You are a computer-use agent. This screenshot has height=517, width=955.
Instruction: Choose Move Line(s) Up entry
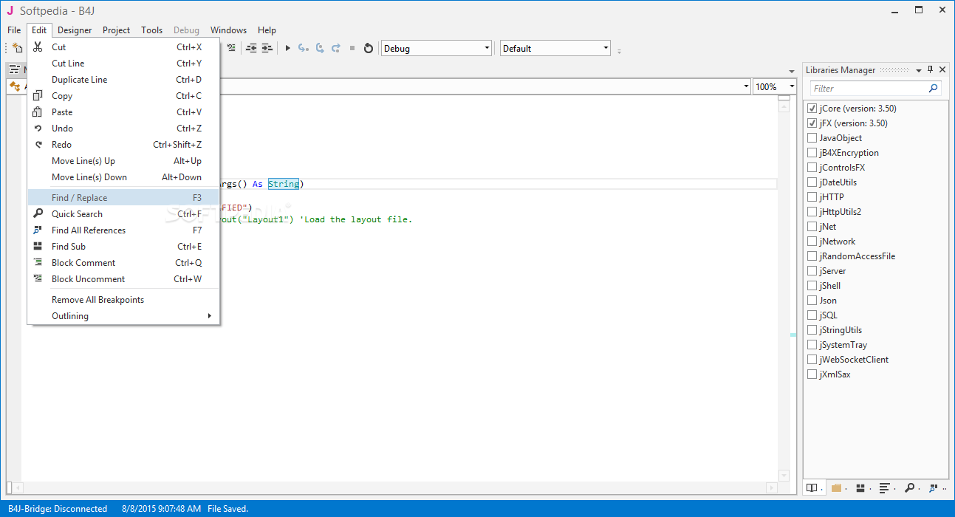pyautogui.click(x=123, y=161)
